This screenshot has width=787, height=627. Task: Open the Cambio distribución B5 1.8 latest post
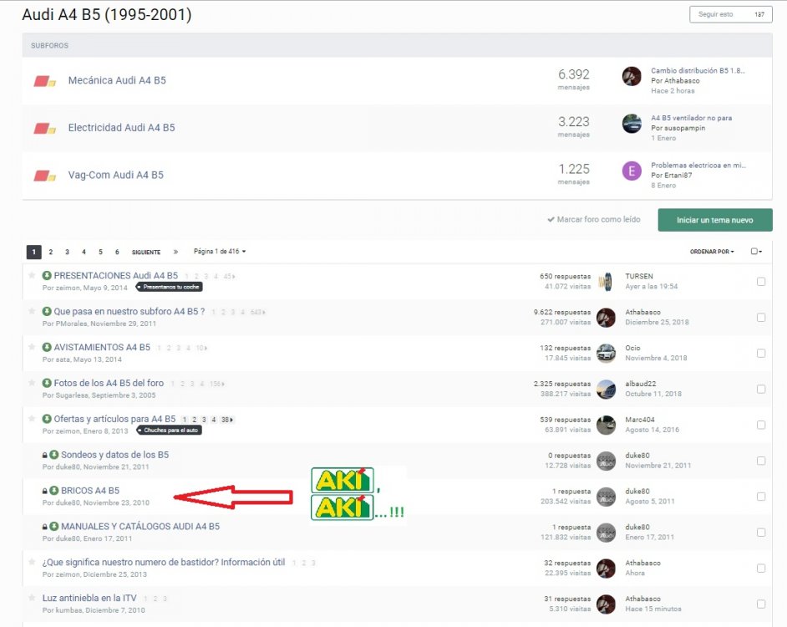click(698, 71)
